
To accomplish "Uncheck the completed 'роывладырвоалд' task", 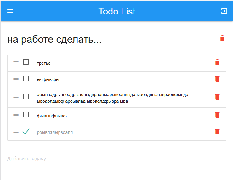I will (x=26, y=132).
